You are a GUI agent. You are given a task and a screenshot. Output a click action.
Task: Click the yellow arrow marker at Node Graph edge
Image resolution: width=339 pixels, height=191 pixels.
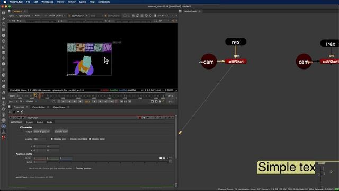(180, 133)
